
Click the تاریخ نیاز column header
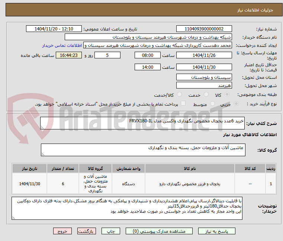coord(30,168)
